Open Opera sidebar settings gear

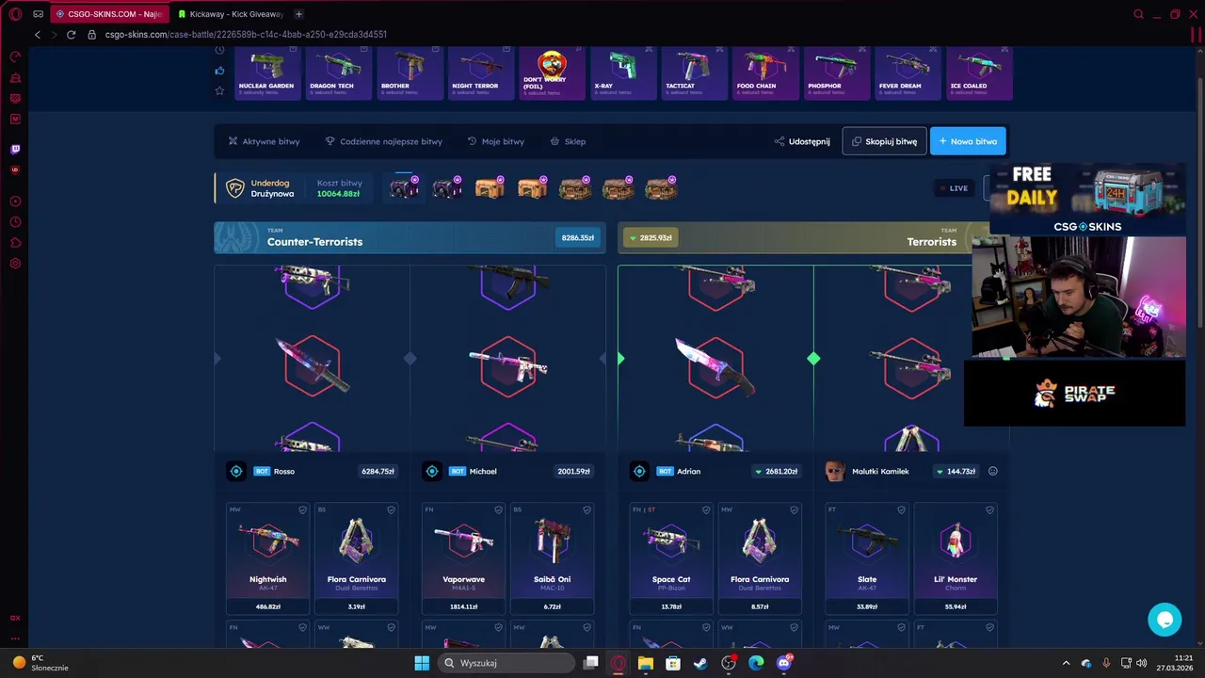[x=15, y=264]
